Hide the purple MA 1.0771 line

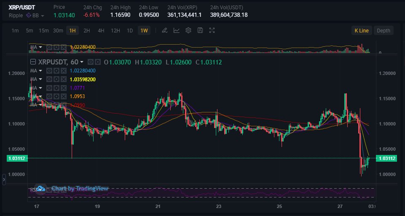tap(49, 88)
